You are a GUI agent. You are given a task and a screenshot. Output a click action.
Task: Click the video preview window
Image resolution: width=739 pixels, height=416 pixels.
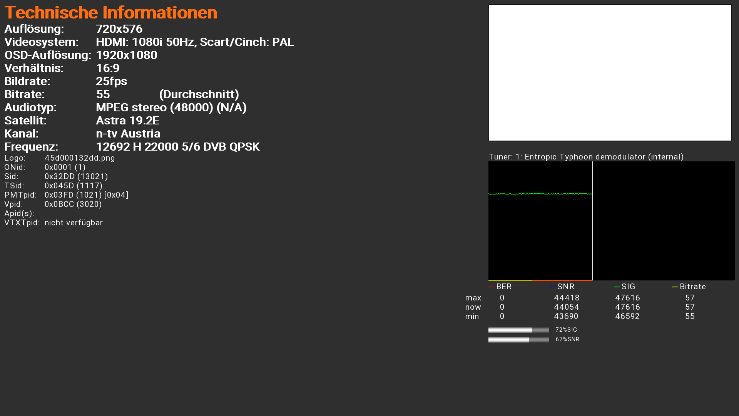pyautogui.click(x=610, y=73)
